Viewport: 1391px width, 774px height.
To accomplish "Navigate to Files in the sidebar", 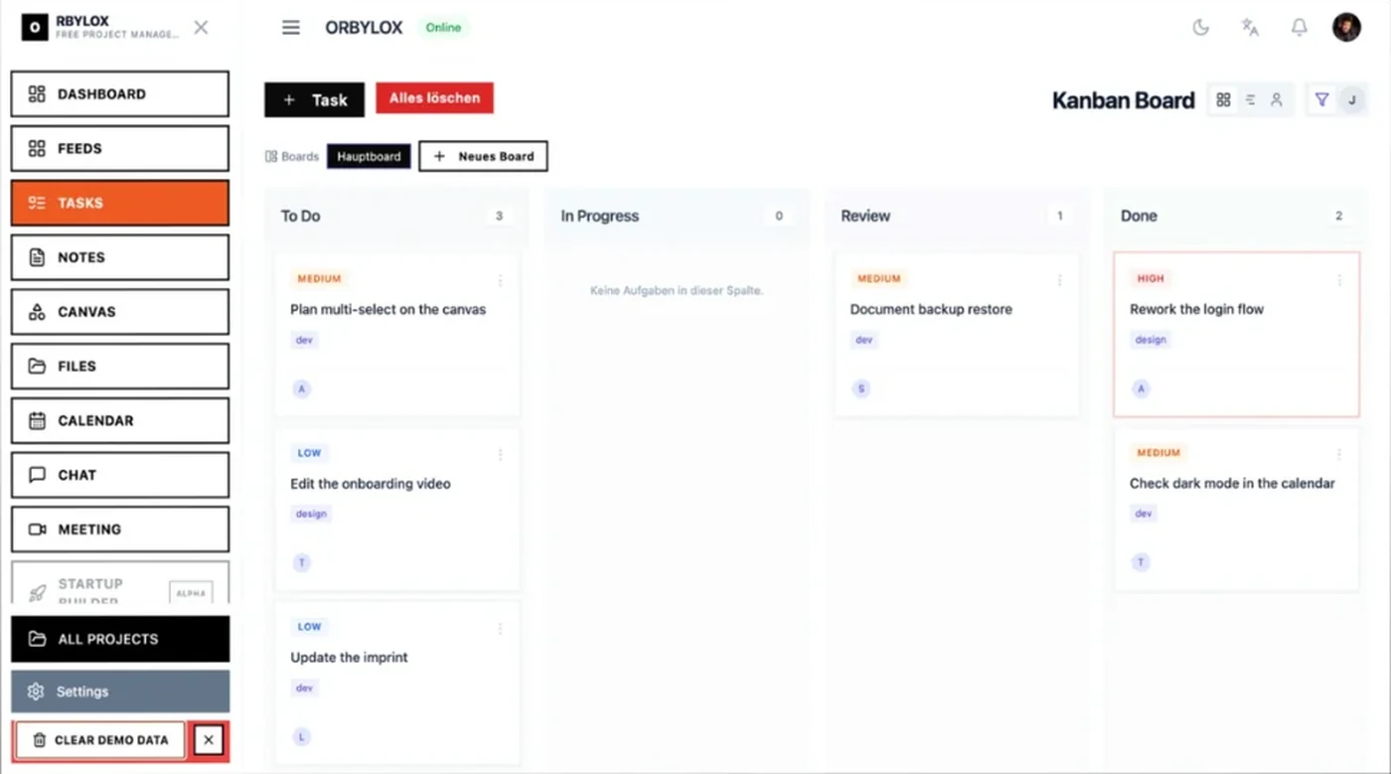I will [120, 367].
